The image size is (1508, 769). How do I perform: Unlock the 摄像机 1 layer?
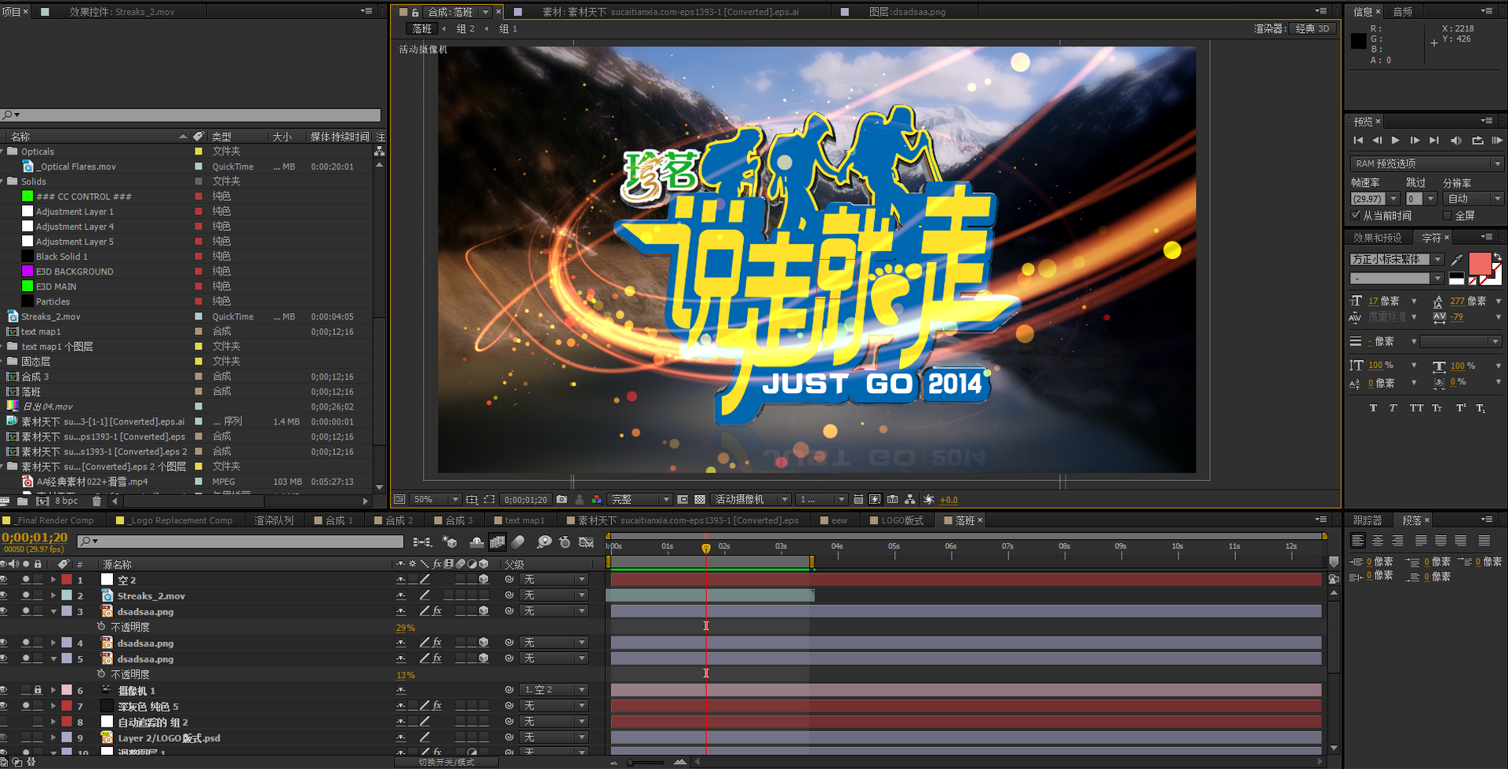tap(37, 690)
